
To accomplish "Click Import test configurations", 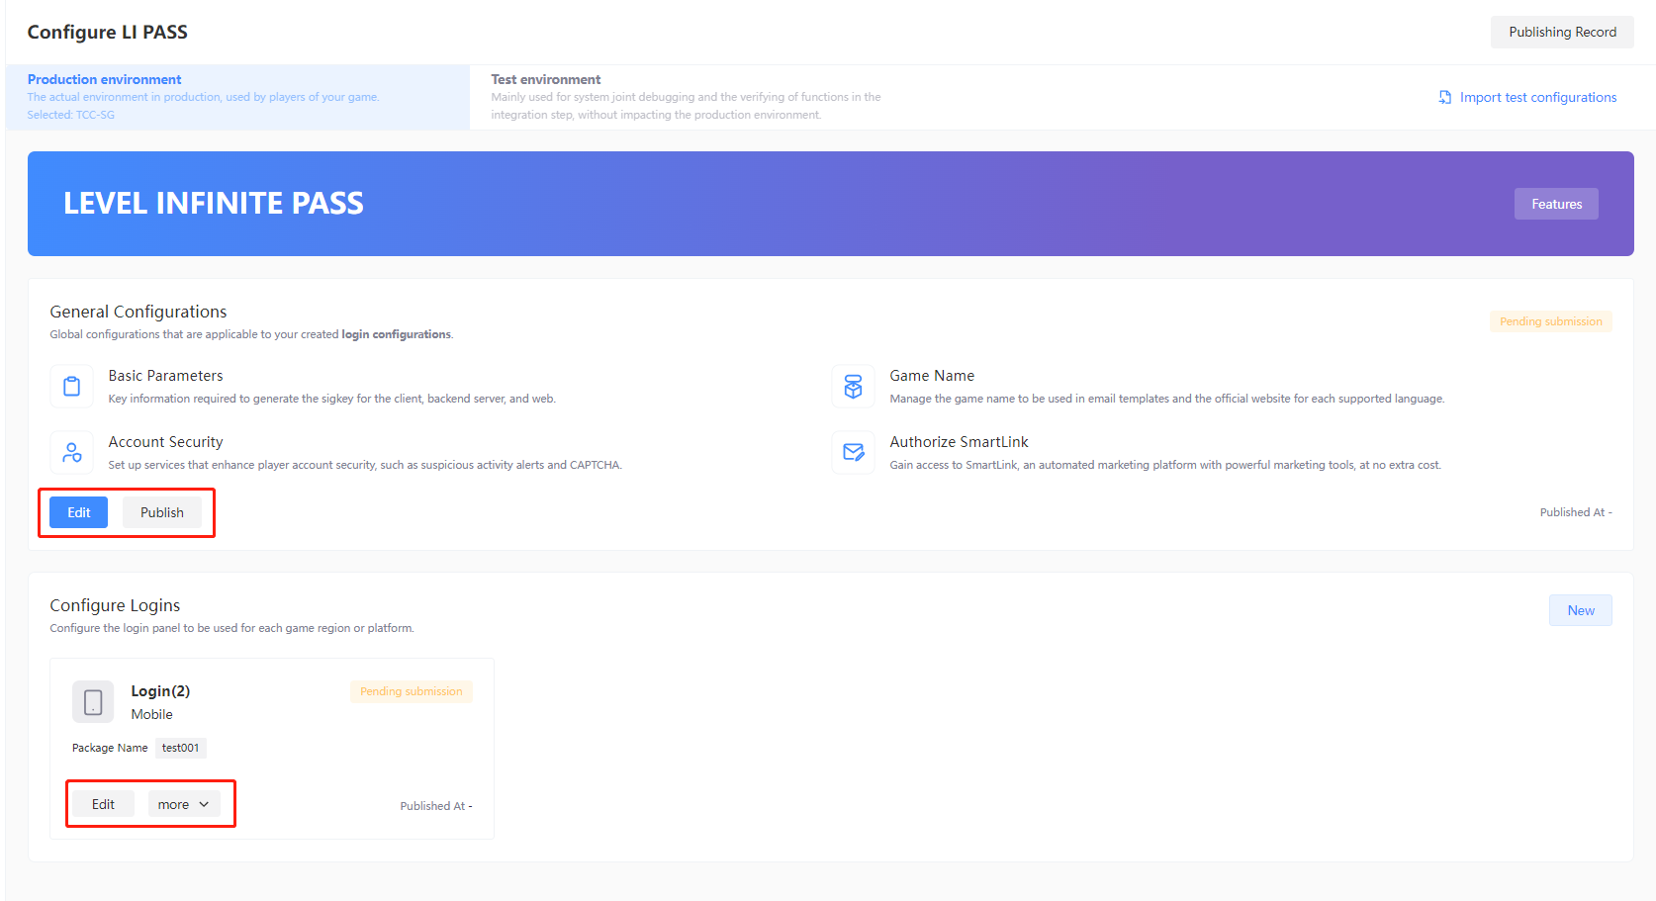I will 1537,97.
